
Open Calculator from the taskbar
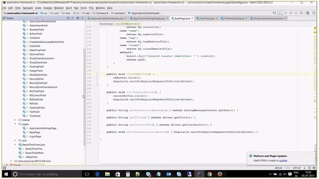128,174
